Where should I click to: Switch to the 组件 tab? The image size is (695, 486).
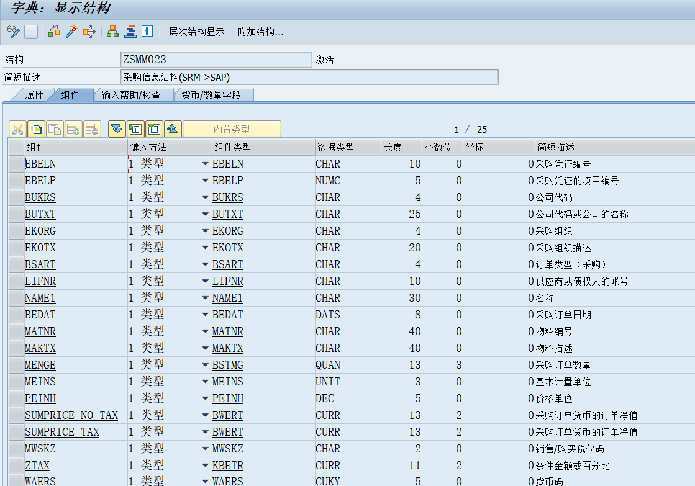coord(70,95)
